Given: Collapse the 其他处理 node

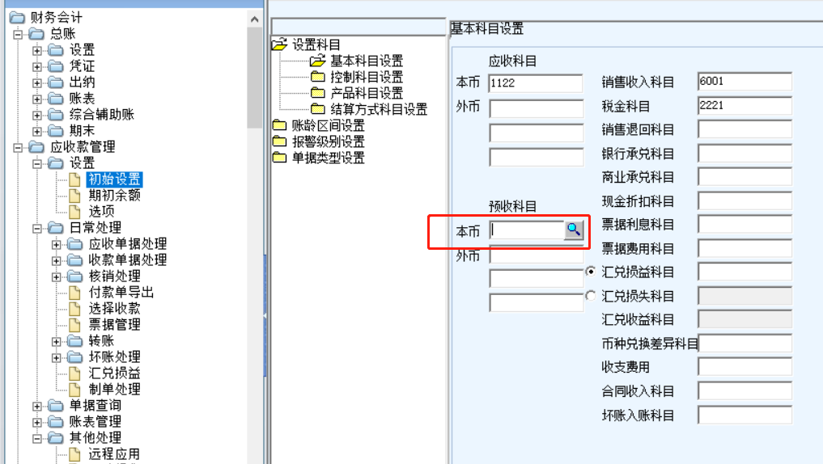Looking at the screenshot, I should [36, 438].
